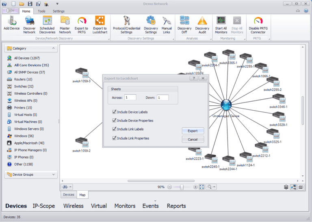Click Export to PRTG
This screenshot has height=222, width=312.
[81, 25]
